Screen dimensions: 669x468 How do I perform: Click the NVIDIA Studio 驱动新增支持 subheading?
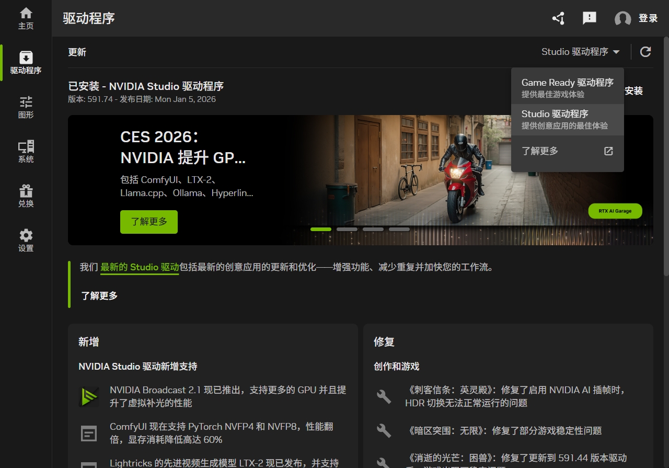coord(138,367)
